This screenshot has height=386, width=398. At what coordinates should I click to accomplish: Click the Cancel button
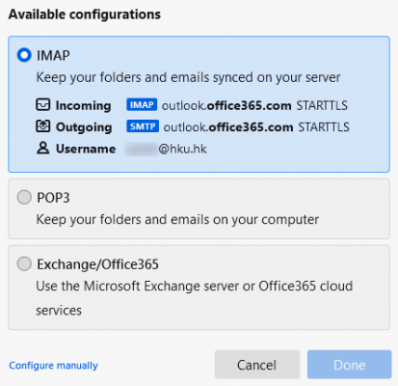(257, 365)
